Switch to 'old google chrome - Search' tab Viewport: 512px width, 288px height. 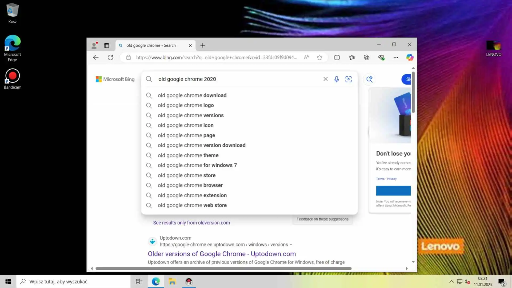151,45
